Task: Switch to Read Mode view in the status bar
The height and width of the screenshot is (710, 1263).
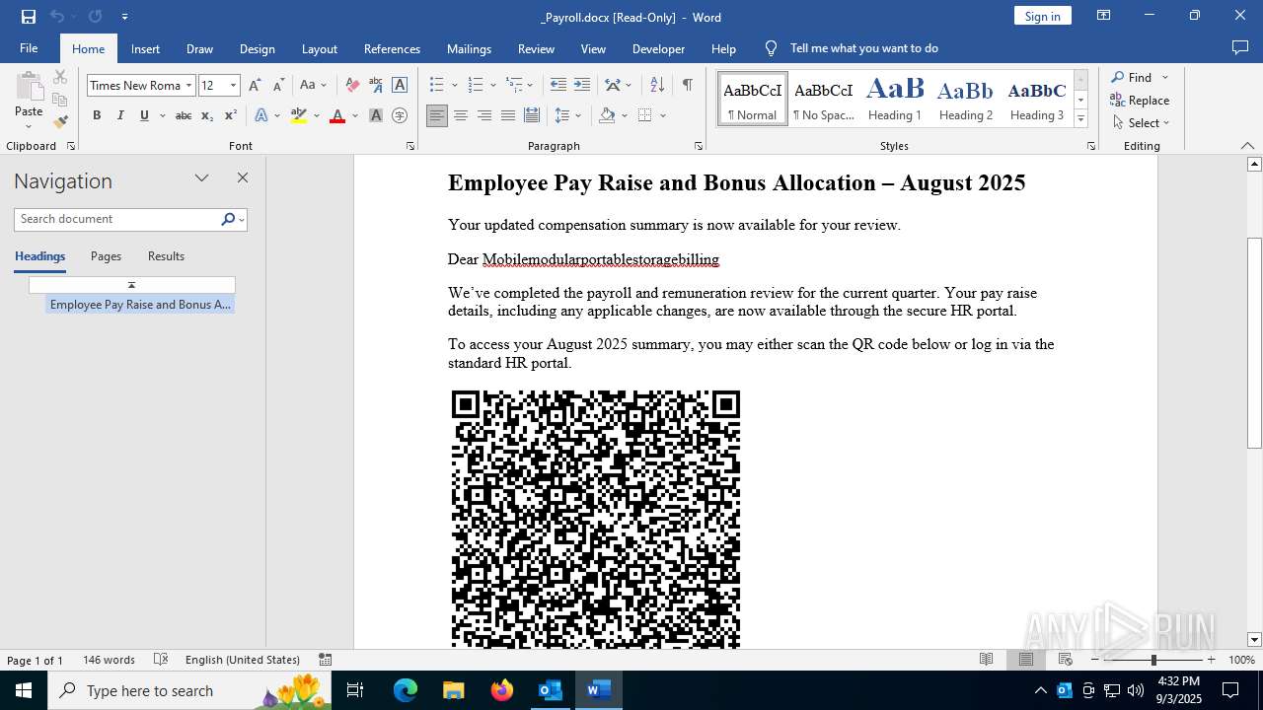Action: pos(986,660)
